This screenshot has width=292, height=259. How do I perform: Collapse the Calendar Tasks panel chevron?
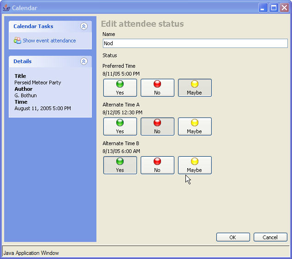[x=84, y=26]
